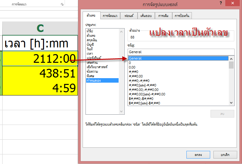The height and width of the screenshot is (164, 242).
Task: Select เชิงวิทยาศาสตร์ category
Action: coord(102,67)
